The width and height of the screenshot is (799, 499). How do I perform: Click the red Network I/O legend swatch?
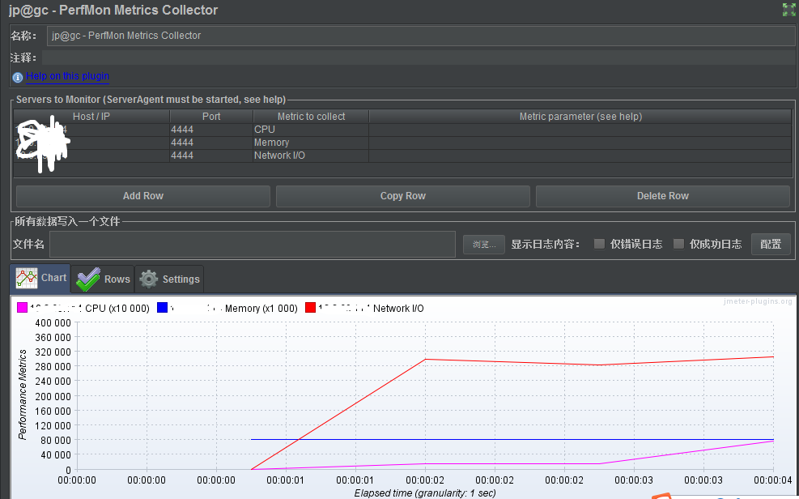pyautogui.click(x=310, y=307)
